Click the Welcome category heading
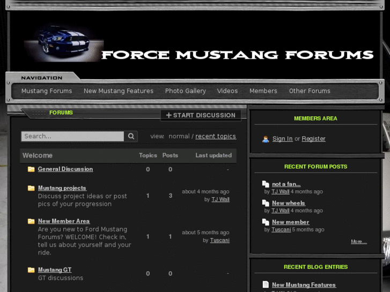The width and height of the screenshot is (390, 292). (x=38, y=155)
